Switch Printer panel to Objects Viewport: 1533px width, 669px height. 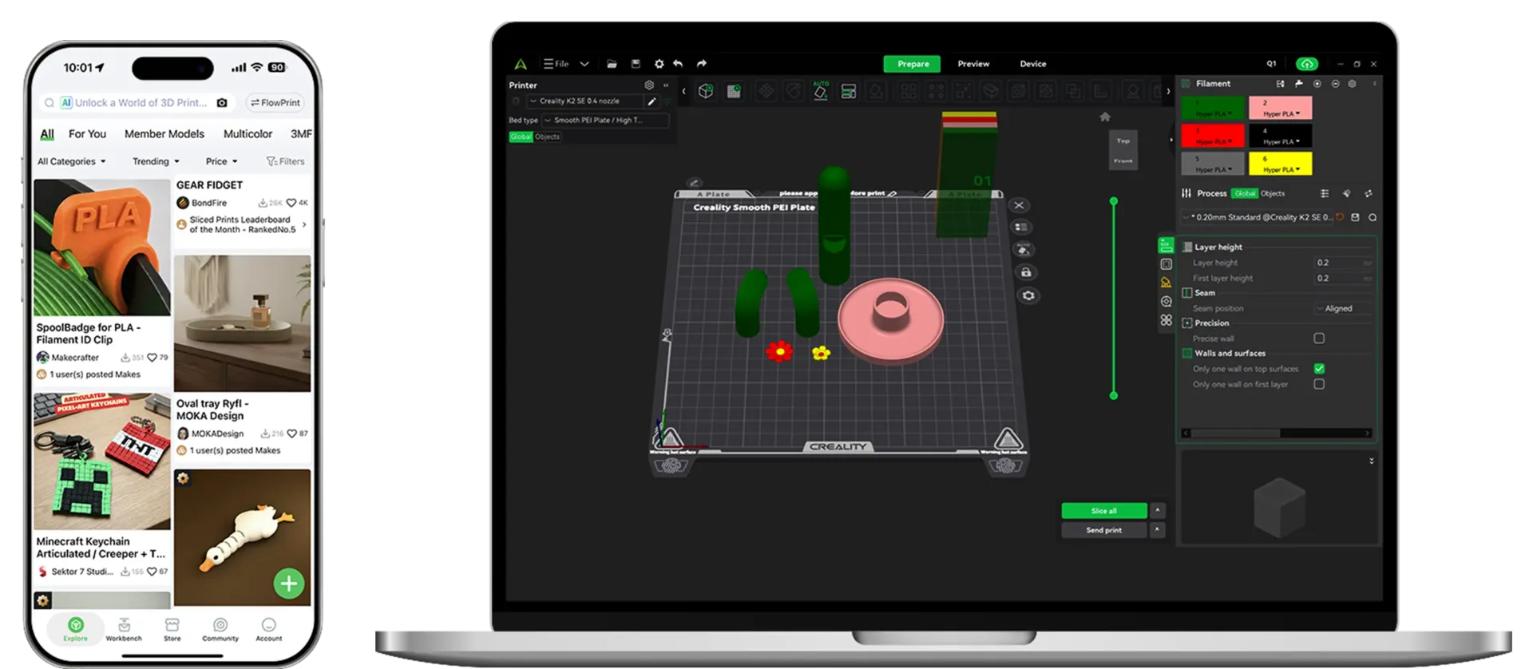547,137
